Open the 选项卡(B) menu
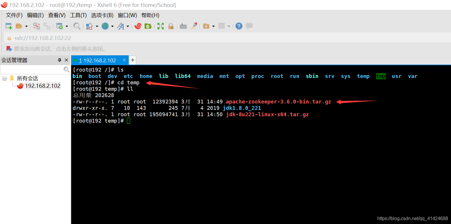 (102, 15)
